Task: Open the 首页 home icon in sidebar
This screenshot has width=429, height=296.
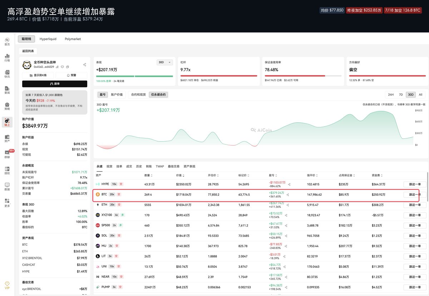Action: [7, 41]
